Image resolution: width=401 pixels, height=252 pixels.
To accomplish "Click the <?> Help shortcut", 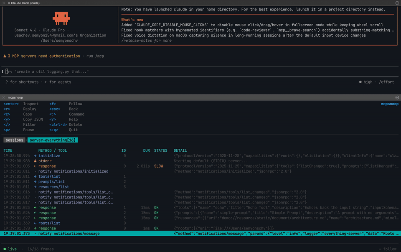I will pos(63,120).
